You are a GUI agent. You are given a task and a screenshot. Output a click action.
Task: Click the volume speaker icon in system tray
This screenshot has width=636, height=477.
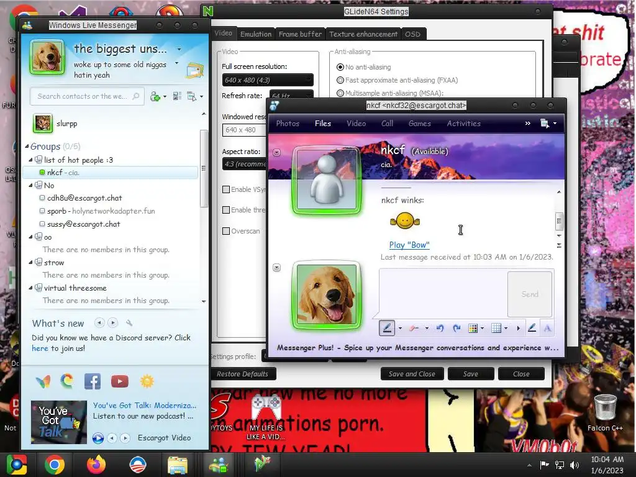click(x=575, y=465)
